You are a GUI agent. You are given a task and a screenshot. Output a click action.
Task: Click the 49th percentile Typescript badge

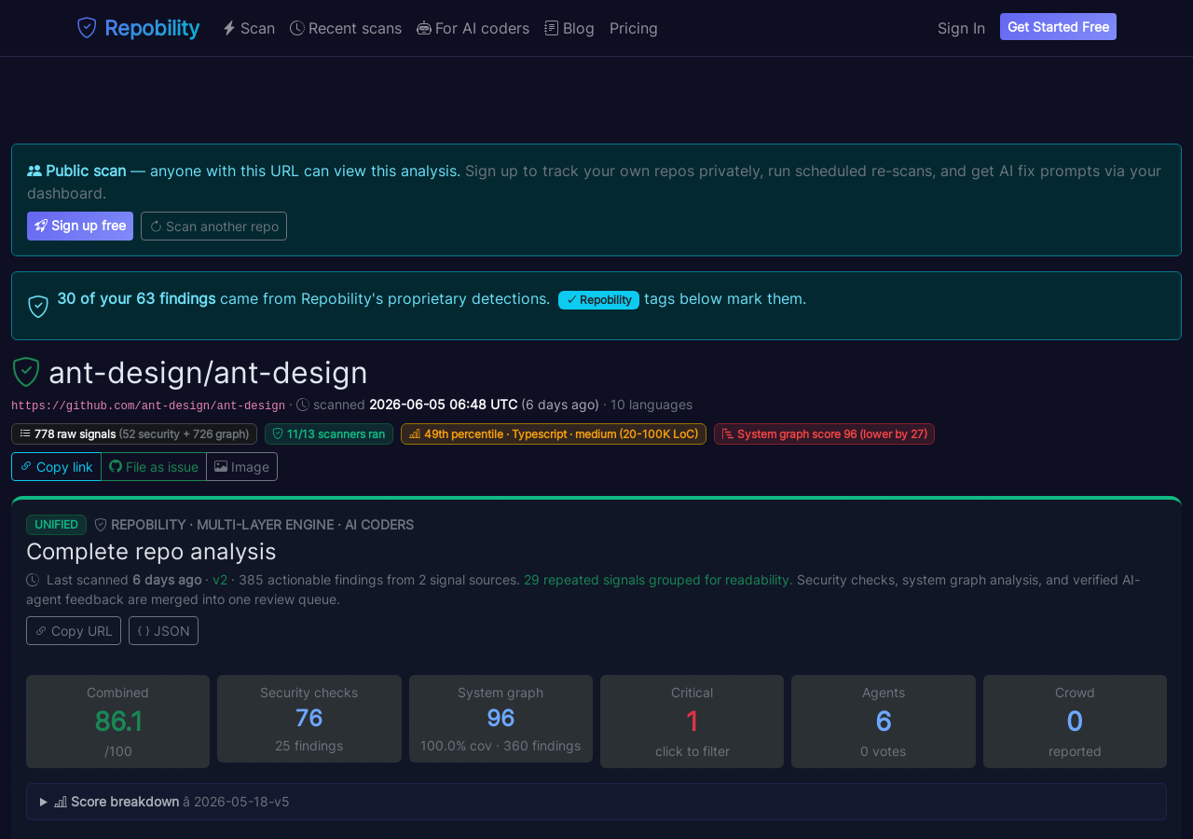click(x=554, y=433)
